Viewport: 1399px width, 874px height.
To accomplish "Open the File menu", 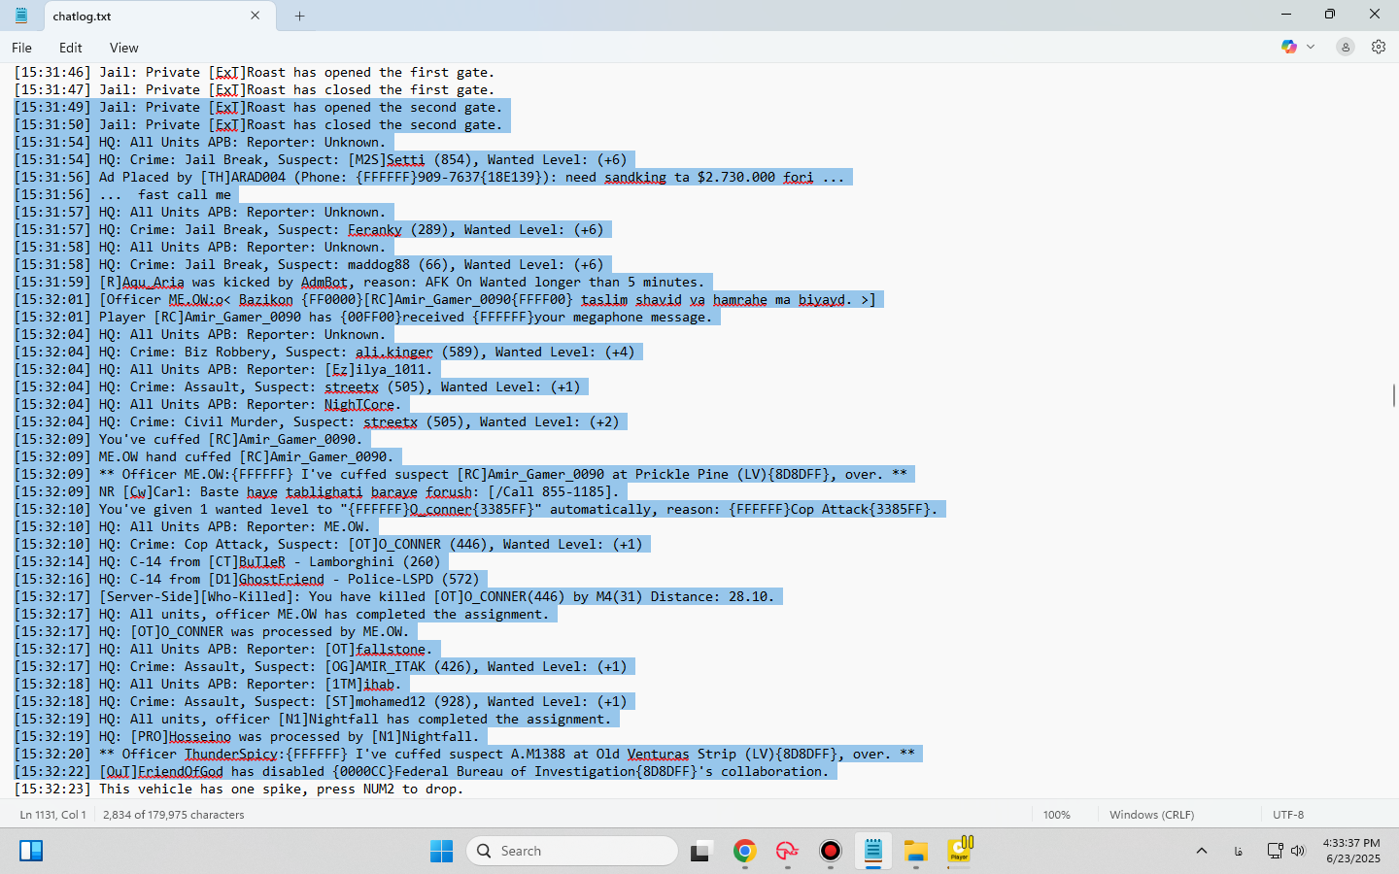I will point(21,48).
